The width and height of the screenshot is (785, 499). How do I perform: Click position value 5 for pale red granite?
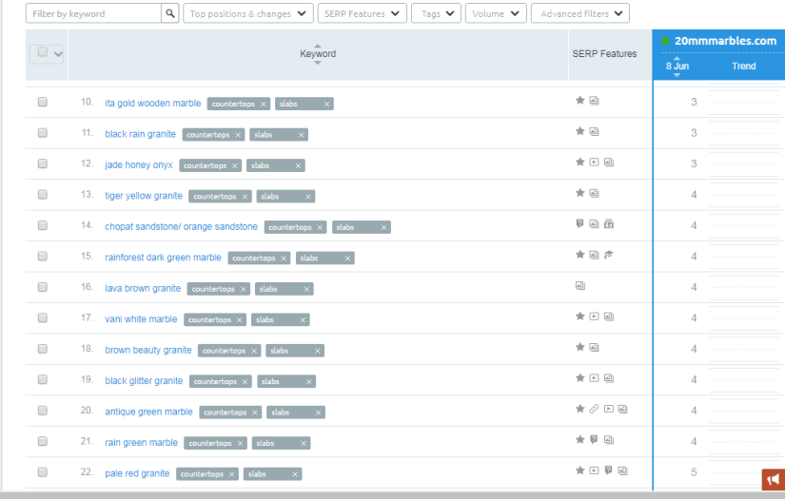click(x=694, y=472)
